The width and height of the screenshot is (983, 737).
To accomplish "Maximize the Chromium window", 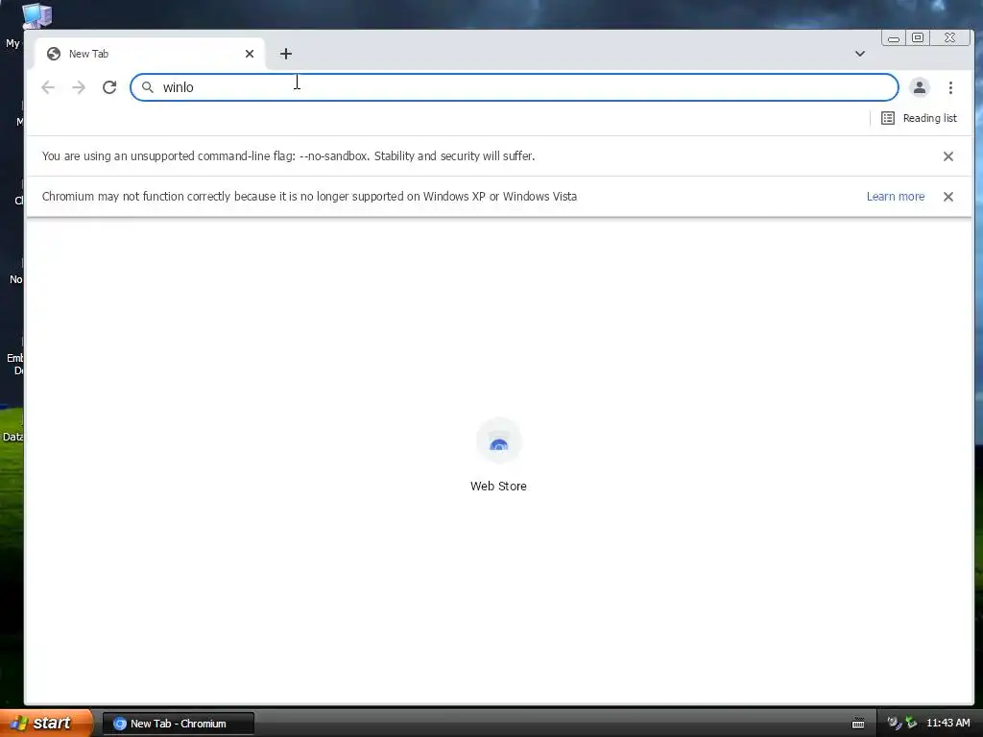I will click(x=917, y=38).
